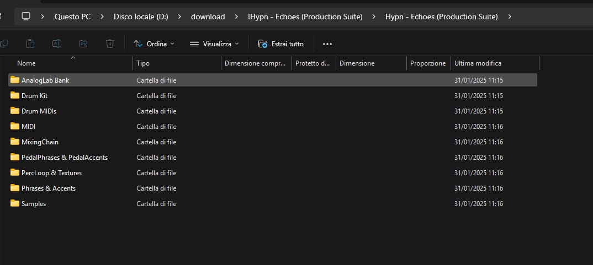
Task: Select the AnalogLab Bank folder name
Action: coord(45,80)
